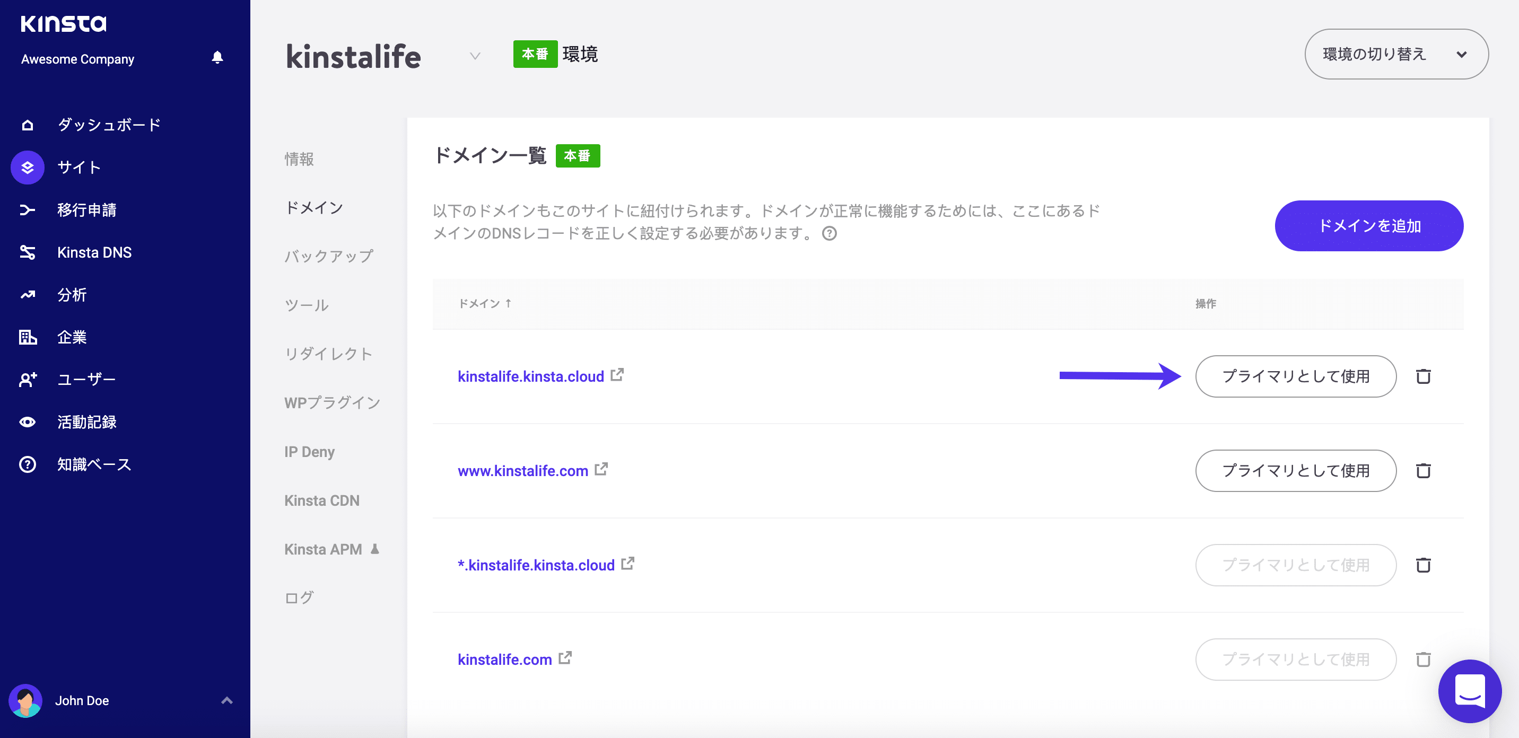Click the migration request arrow icon

(27, 210)
